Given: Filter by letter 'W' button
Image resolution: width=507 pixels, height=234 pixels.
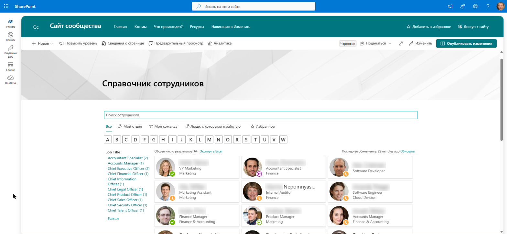Looking at the screenshot, I should [x=283, y=140].
